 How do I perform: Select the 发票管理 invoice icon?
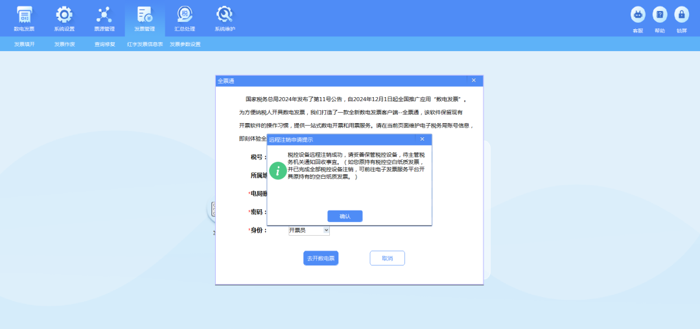point(145,15)
